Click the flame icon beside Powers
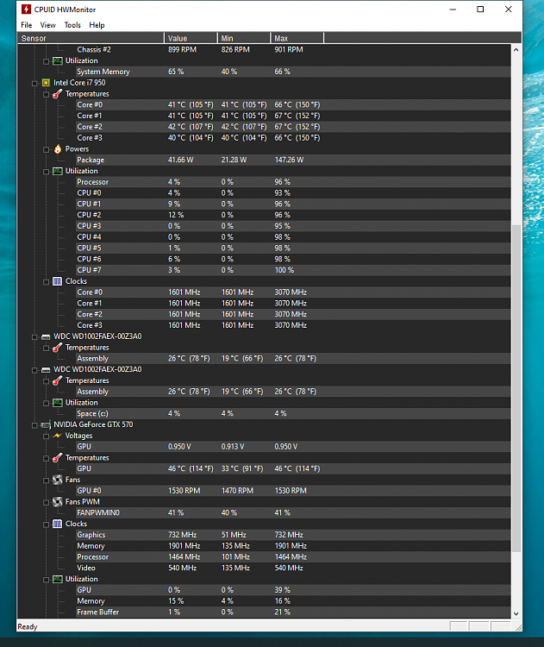 pos(57,148)
